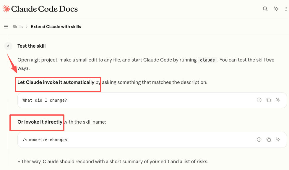Copy the /summarize-changes code block

[269, 140]
